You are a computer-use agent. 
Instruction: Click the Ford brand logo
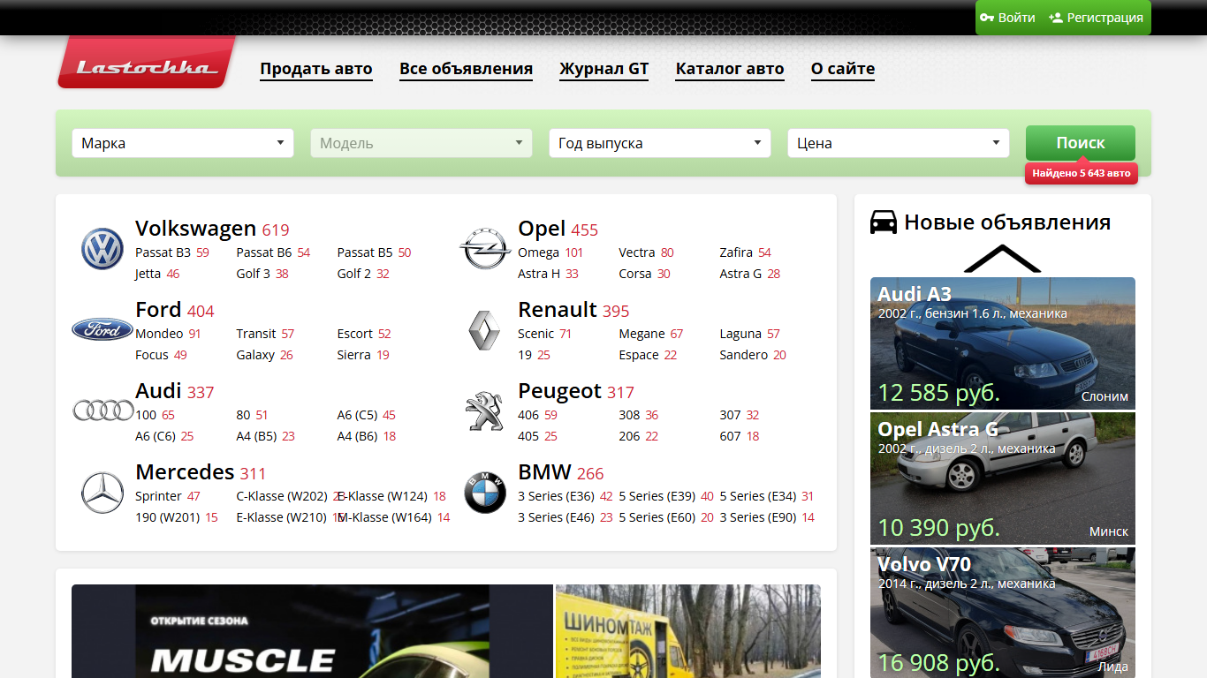pyautogui.click(x=102, y=329)
